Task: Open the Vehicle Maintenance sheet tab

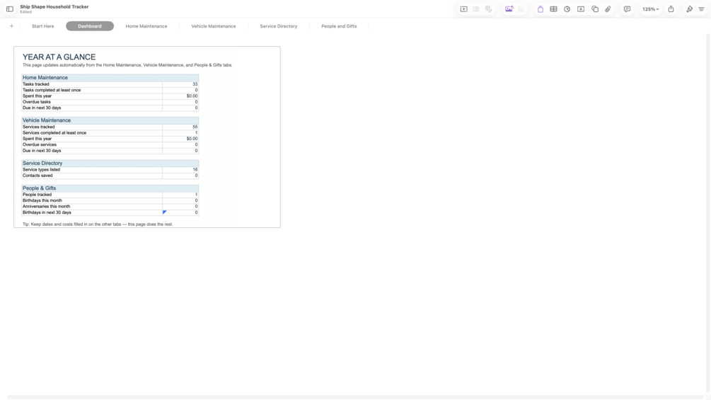Action: click(214, 26)
